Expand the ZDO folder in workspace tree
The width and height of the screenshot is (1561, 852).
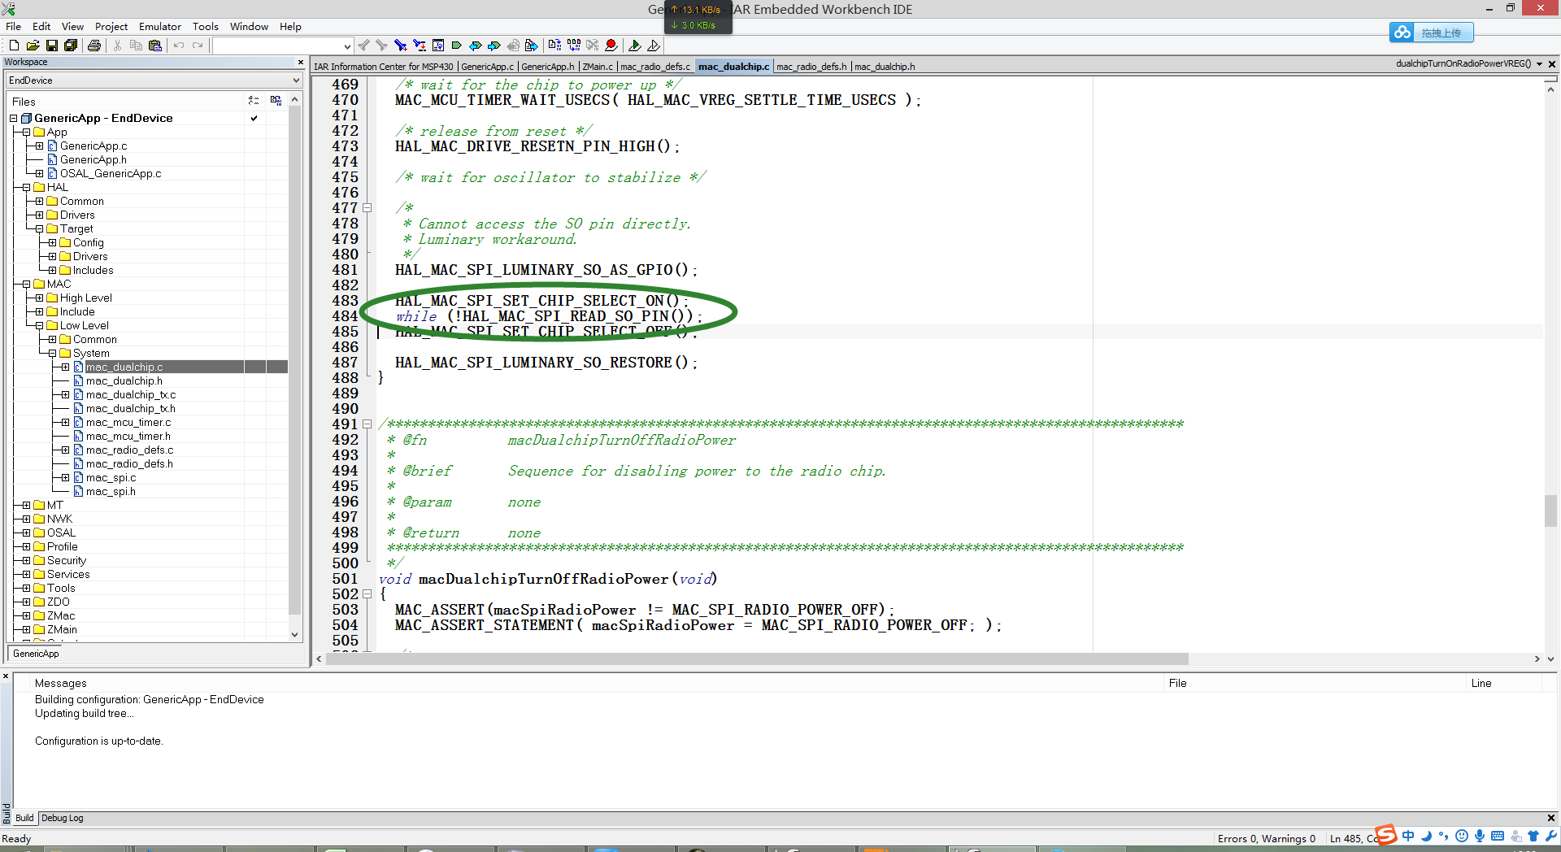pyautogui.click(x=26, y=602)
